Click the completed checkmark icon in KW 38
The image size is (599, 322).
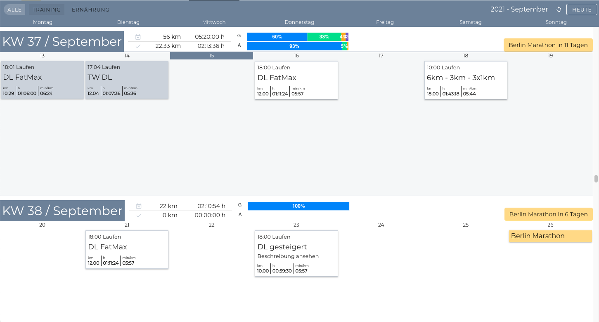139,215
